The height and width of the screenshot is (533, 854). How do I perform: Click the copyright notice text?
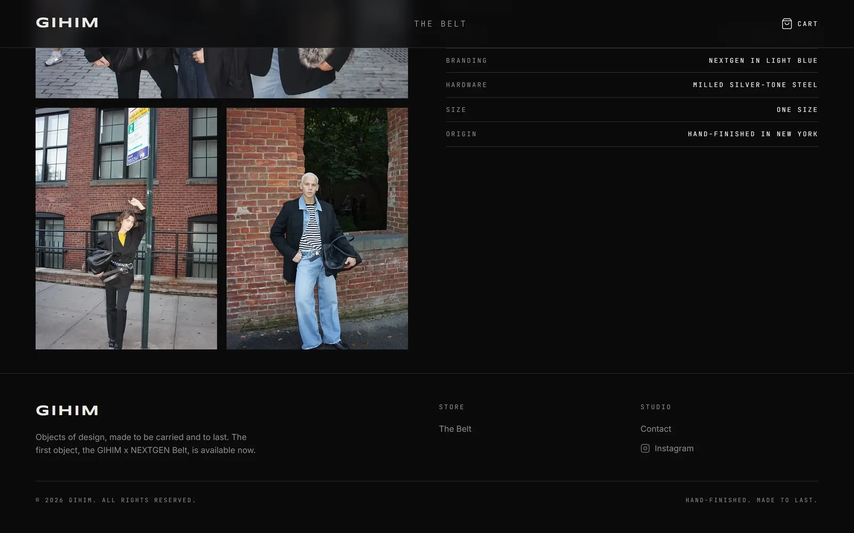click(116, 500)
